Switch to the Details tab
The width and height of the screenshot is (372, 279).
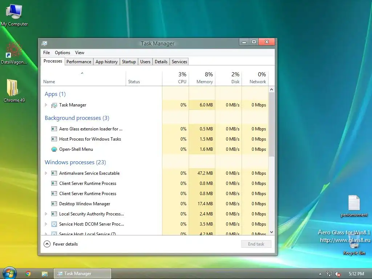point(161,62)
